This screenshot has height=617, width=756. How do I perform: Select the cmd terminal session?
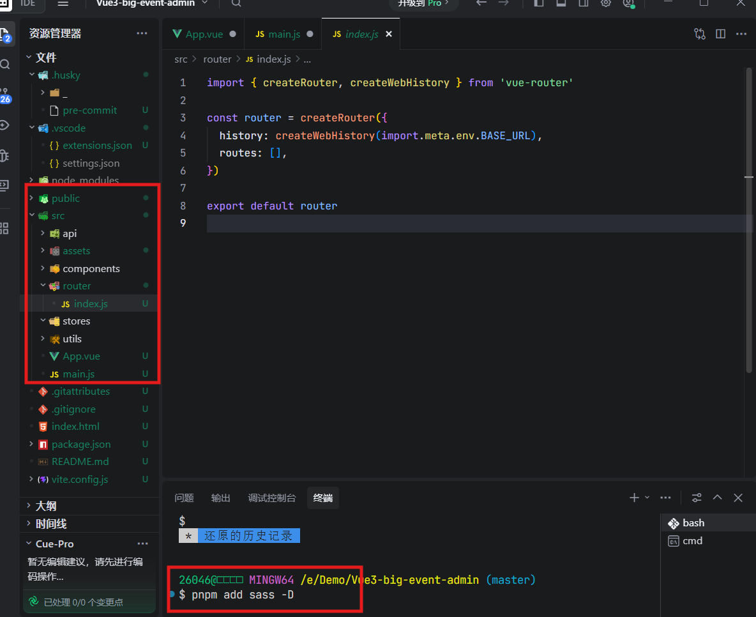click(x=707, y=541)
